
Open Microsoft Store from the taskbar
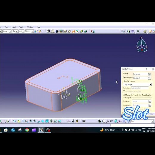6,130
